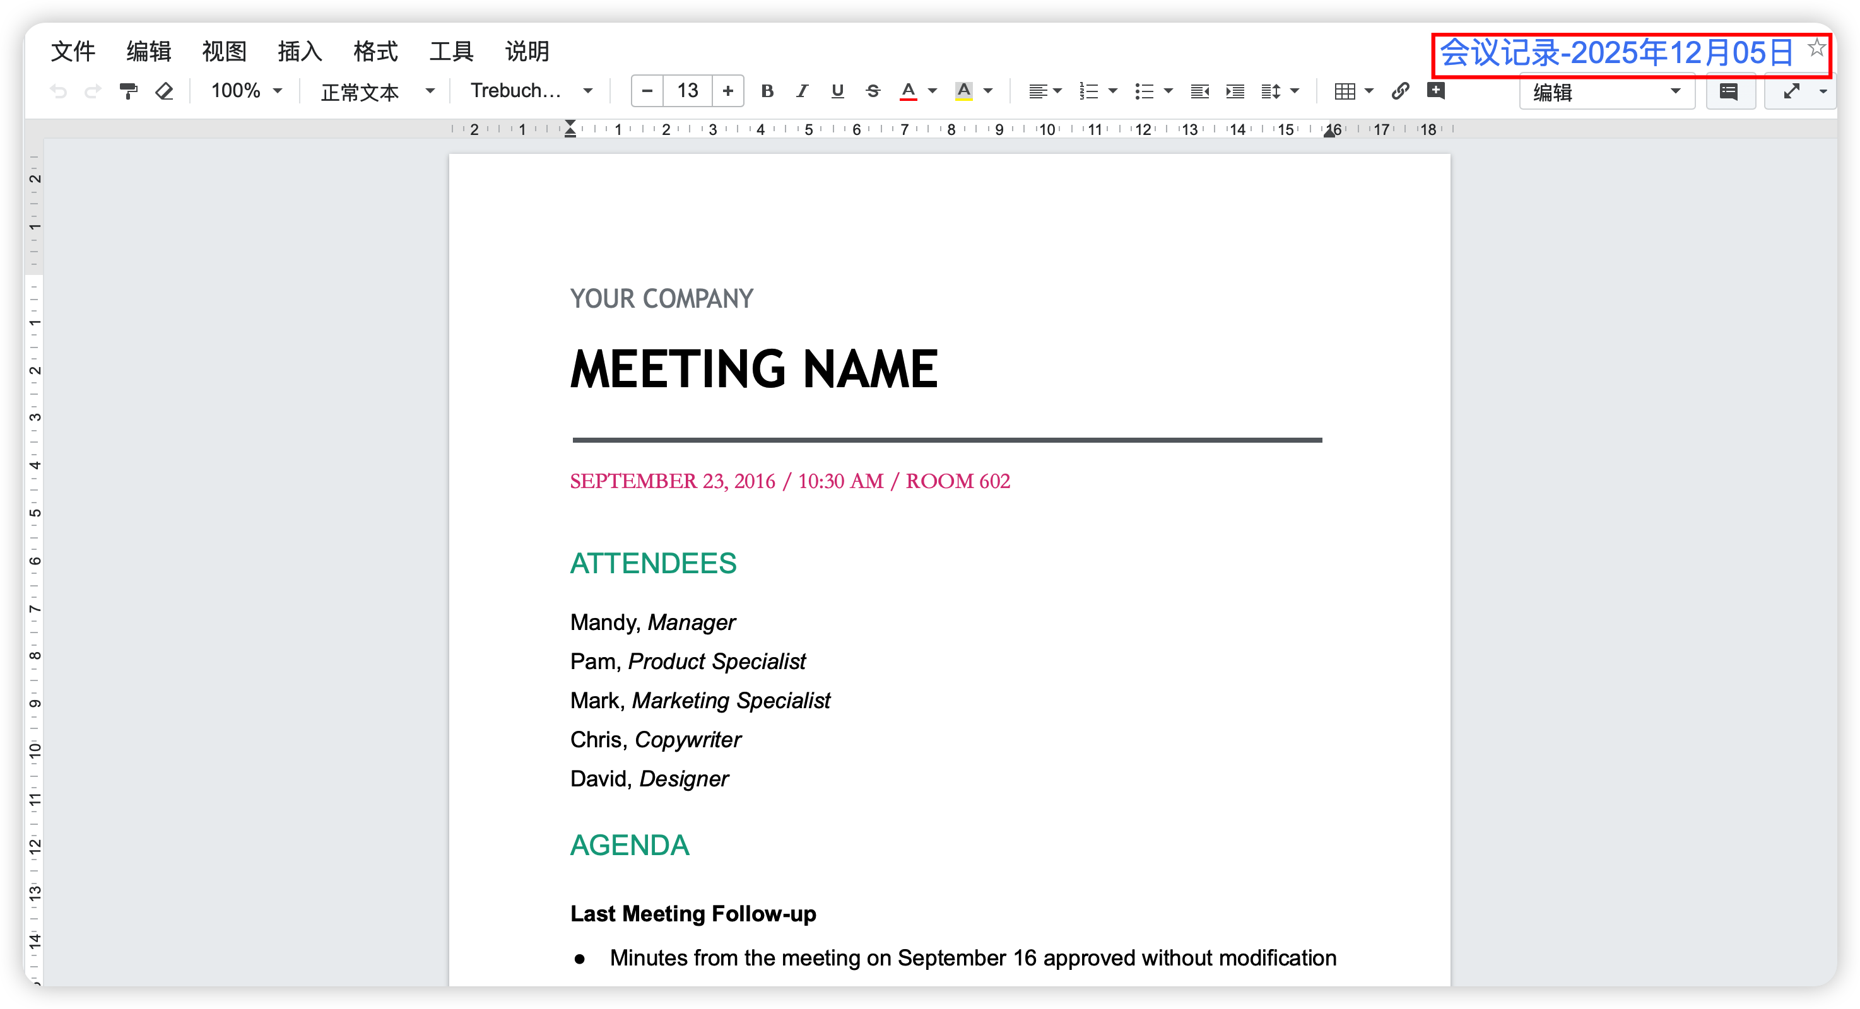Screen dimensions: 1860x1009
Task: Open the 100% zoom dropdown
Action: pos(246,91)
